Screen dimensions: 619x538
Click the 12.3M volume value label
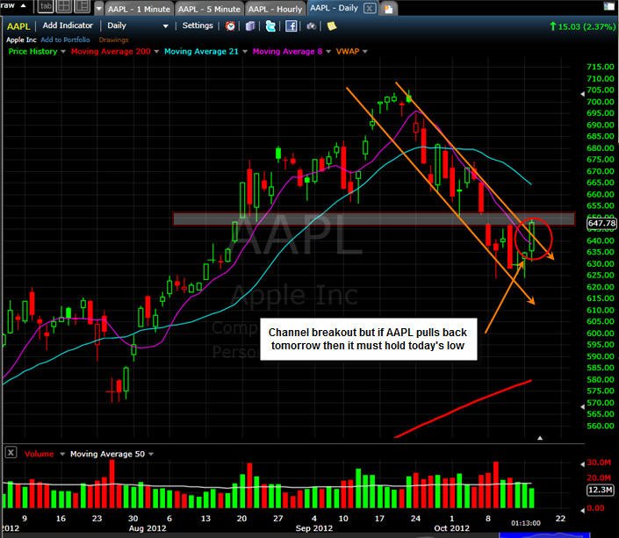600,490
